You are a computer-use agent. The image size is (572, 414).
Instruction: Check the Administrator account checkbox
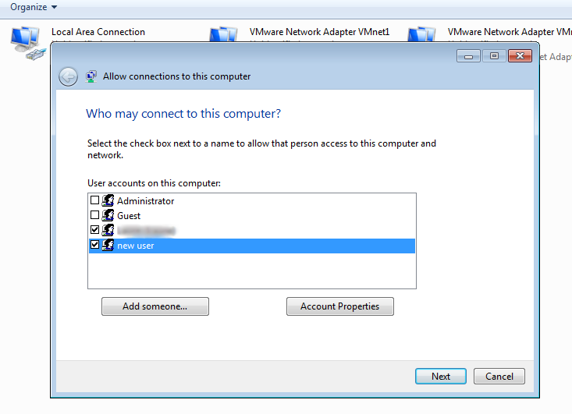pos(94,200)
